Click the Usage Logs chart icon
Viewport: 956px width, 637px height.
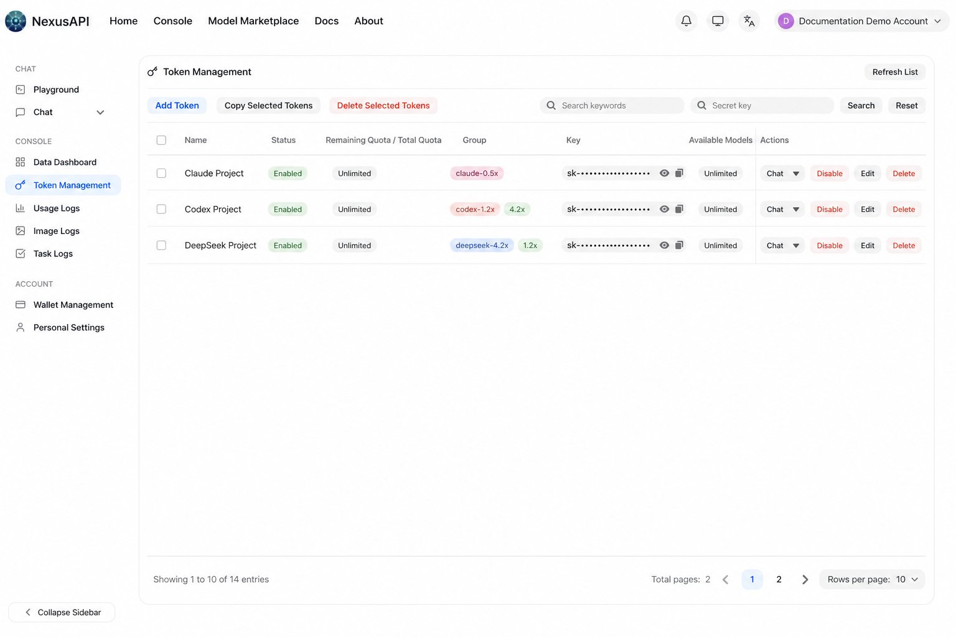pos(21,208)
